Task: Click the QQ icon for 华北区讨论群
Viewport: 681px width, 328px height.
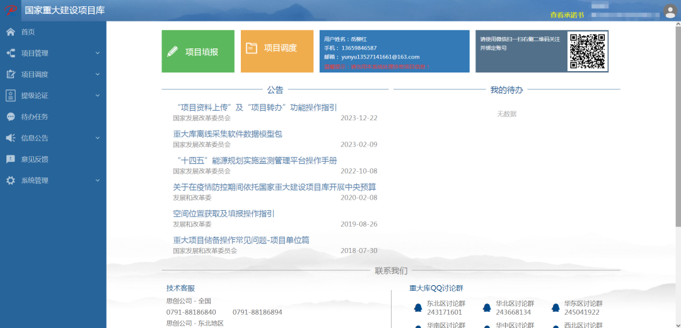Action: pyautogui.click(x=487, y=308)
